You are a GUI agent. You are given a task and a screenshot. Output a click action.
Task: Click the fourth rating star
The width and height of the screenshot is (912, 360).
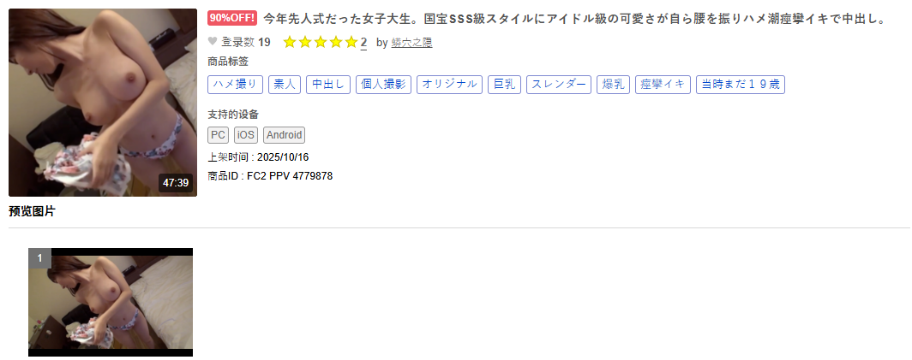click(x=335, y=42)
